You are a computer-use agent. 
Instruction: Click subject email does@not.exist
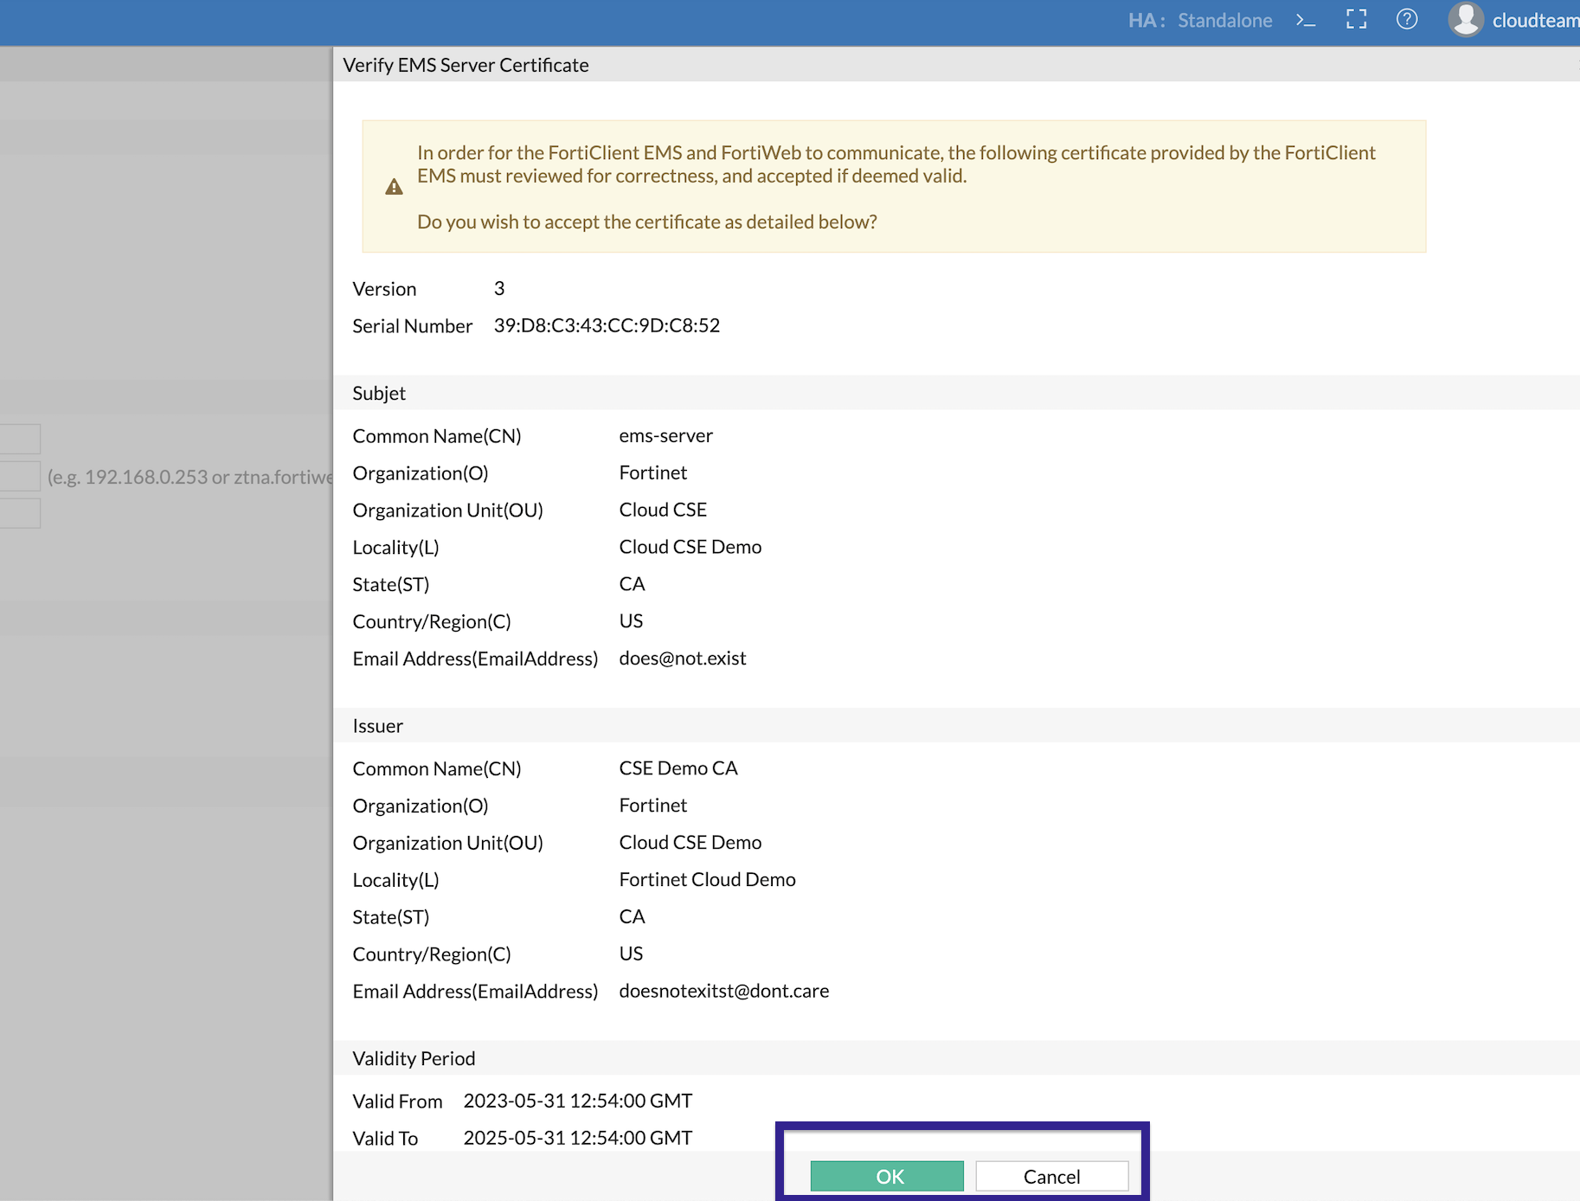[682, 658]
